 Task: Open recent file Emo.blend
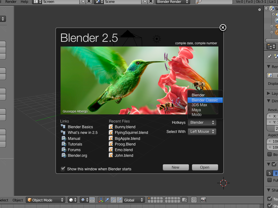(x=124, y=150)
